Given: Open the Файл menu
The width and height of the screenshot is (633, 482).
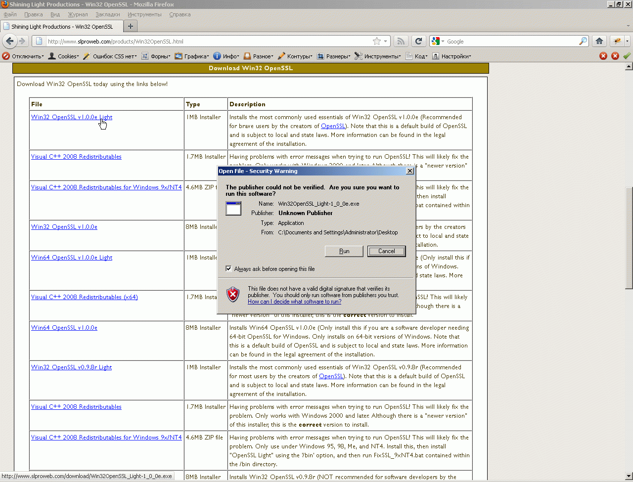Looking at the screenshot, I should [x=10, y=14].
